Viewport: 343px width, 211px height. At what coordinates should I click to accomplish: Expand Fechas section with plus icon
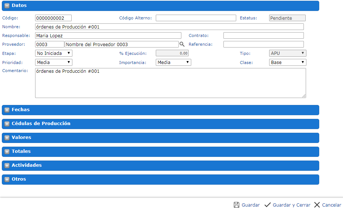tap(7, 110)
